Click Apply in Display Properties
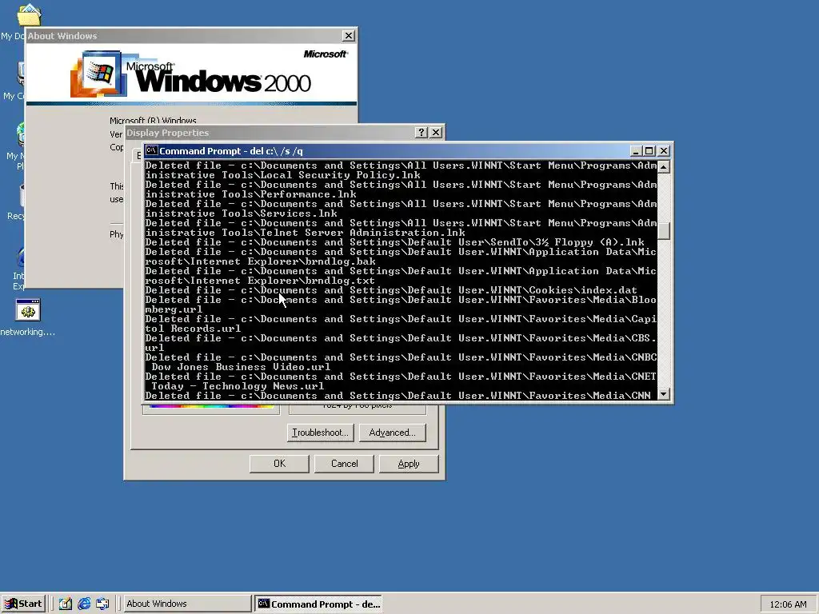 point(409,464)
